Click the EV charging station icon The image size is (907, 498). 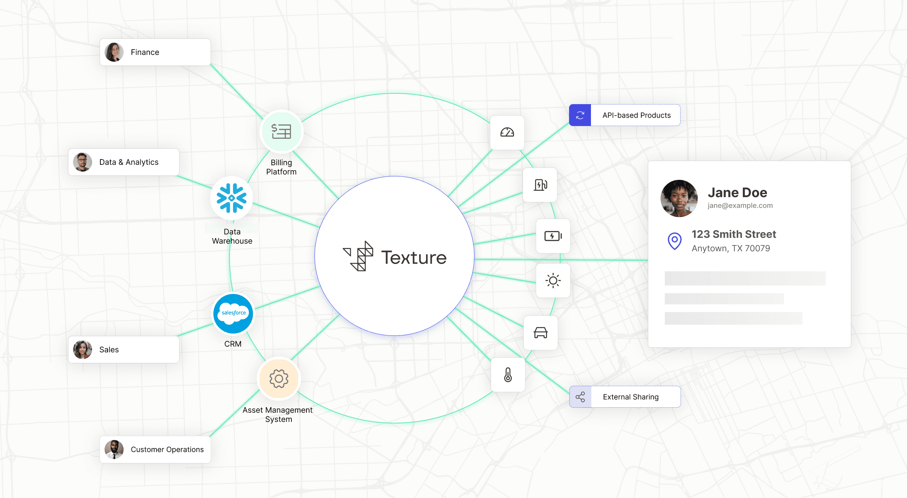540,185
